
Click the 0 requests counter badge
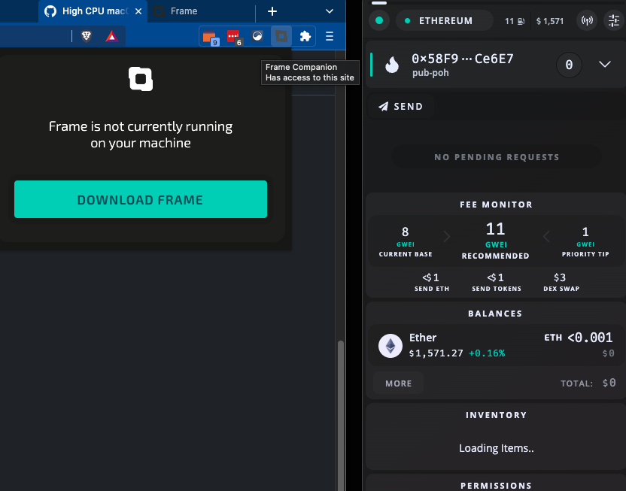point(569,65)
